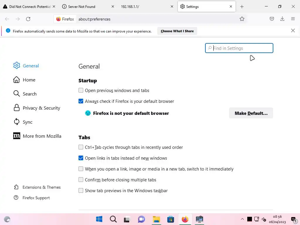Click the Firefox icon in the taskbar
Viewport: 300px width, 225px height.
pos(185,219)
